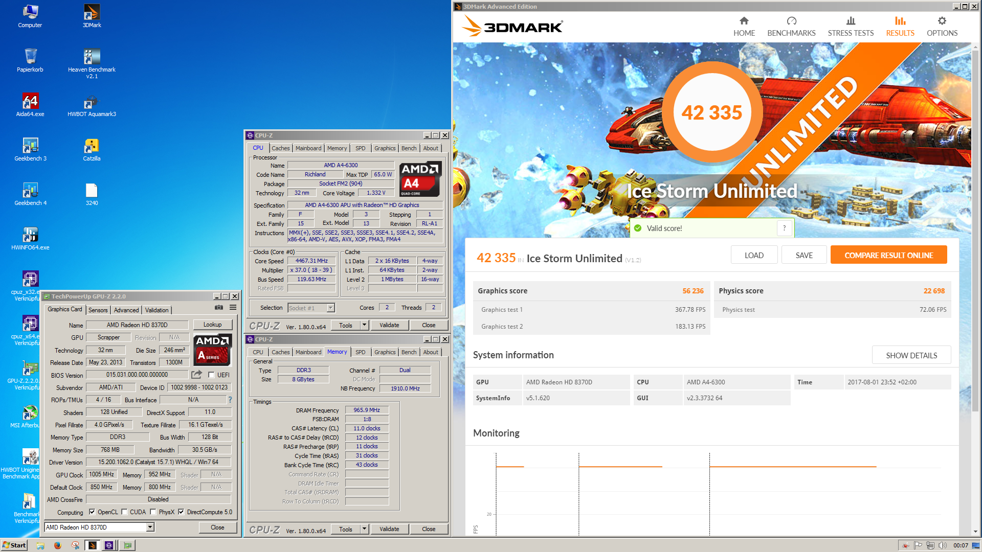The image size is (982, 552).
Task: Click the Close button in GPU-Z
Action: (x=217, y=527)
